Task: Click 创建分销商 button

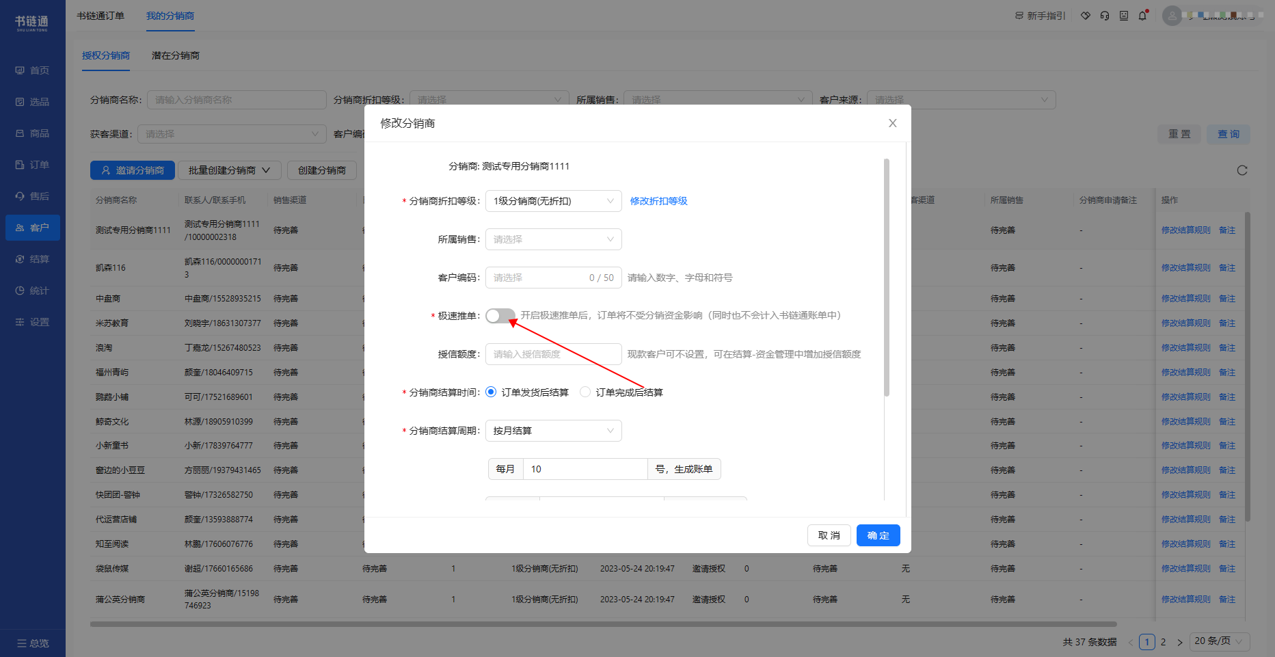Action: pos(322,170)
